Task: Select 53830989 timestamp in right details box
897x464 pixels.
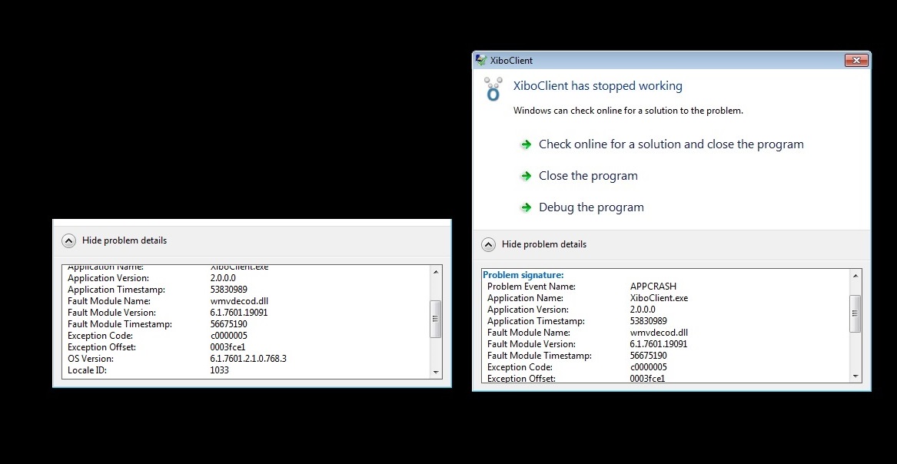Action: [x=648, y=321]
